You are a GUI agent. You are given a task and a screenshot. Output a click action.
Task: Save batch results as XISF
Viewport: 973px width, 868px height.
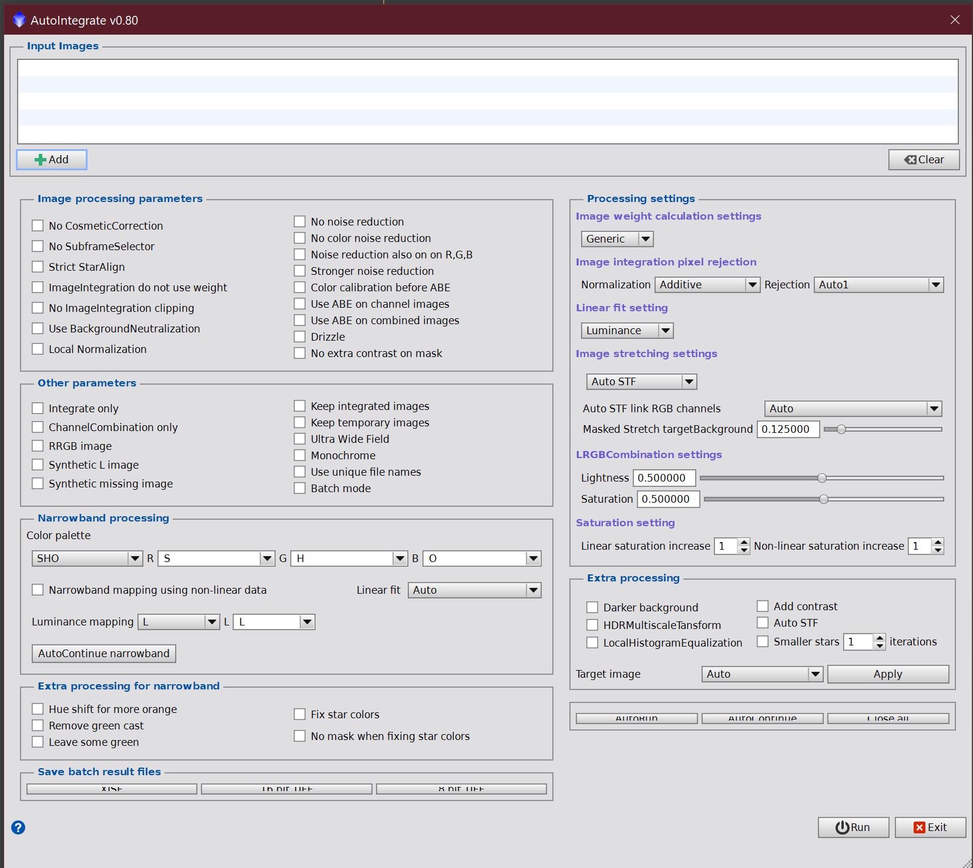coord(112,789)
